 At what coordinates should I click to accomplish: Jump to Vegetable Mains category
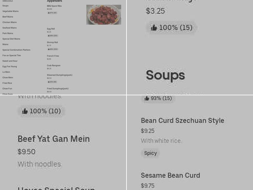pyautogui.click(x=10, y=11)
